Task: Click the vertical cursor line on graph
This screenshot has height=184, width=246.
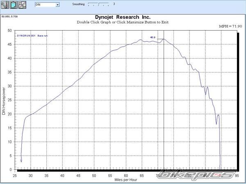Action: coord(164,102)
